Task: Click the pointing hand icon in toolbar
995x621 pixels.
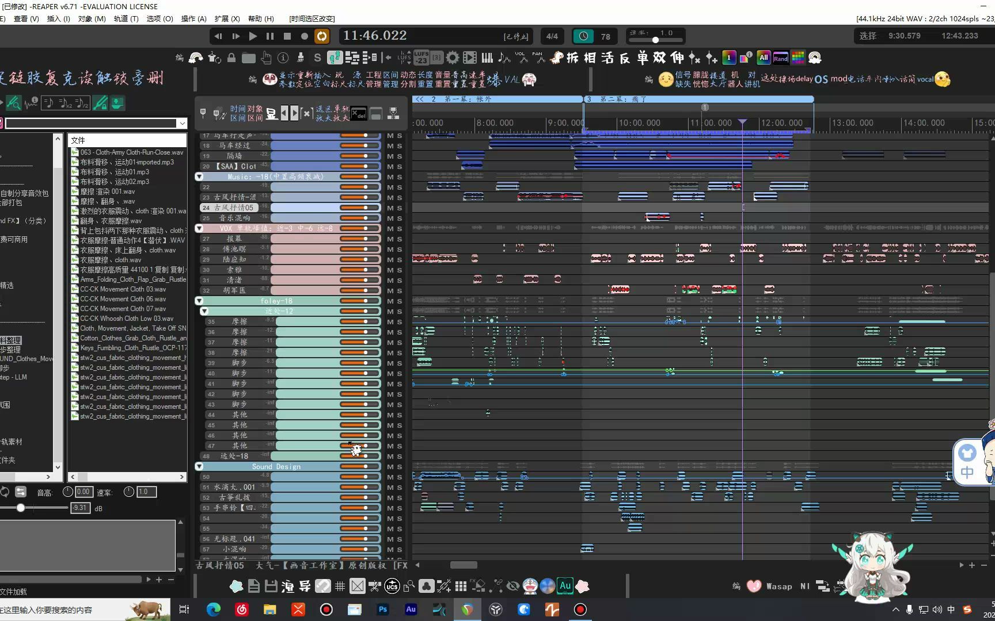Action: point(266,57)
